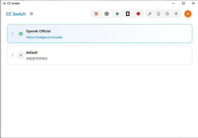
Task: Switch to the Gemini app tab
Action: (117, 14)
